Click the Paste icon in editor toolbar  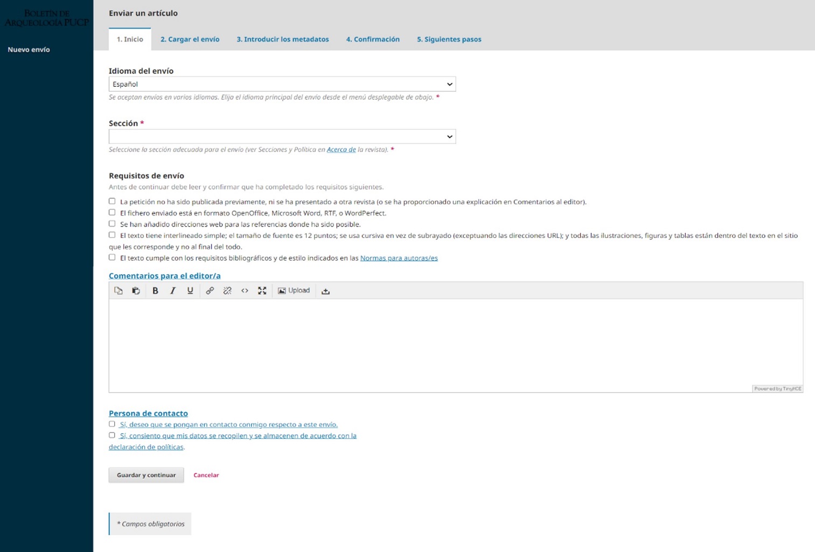pos(136,291)
